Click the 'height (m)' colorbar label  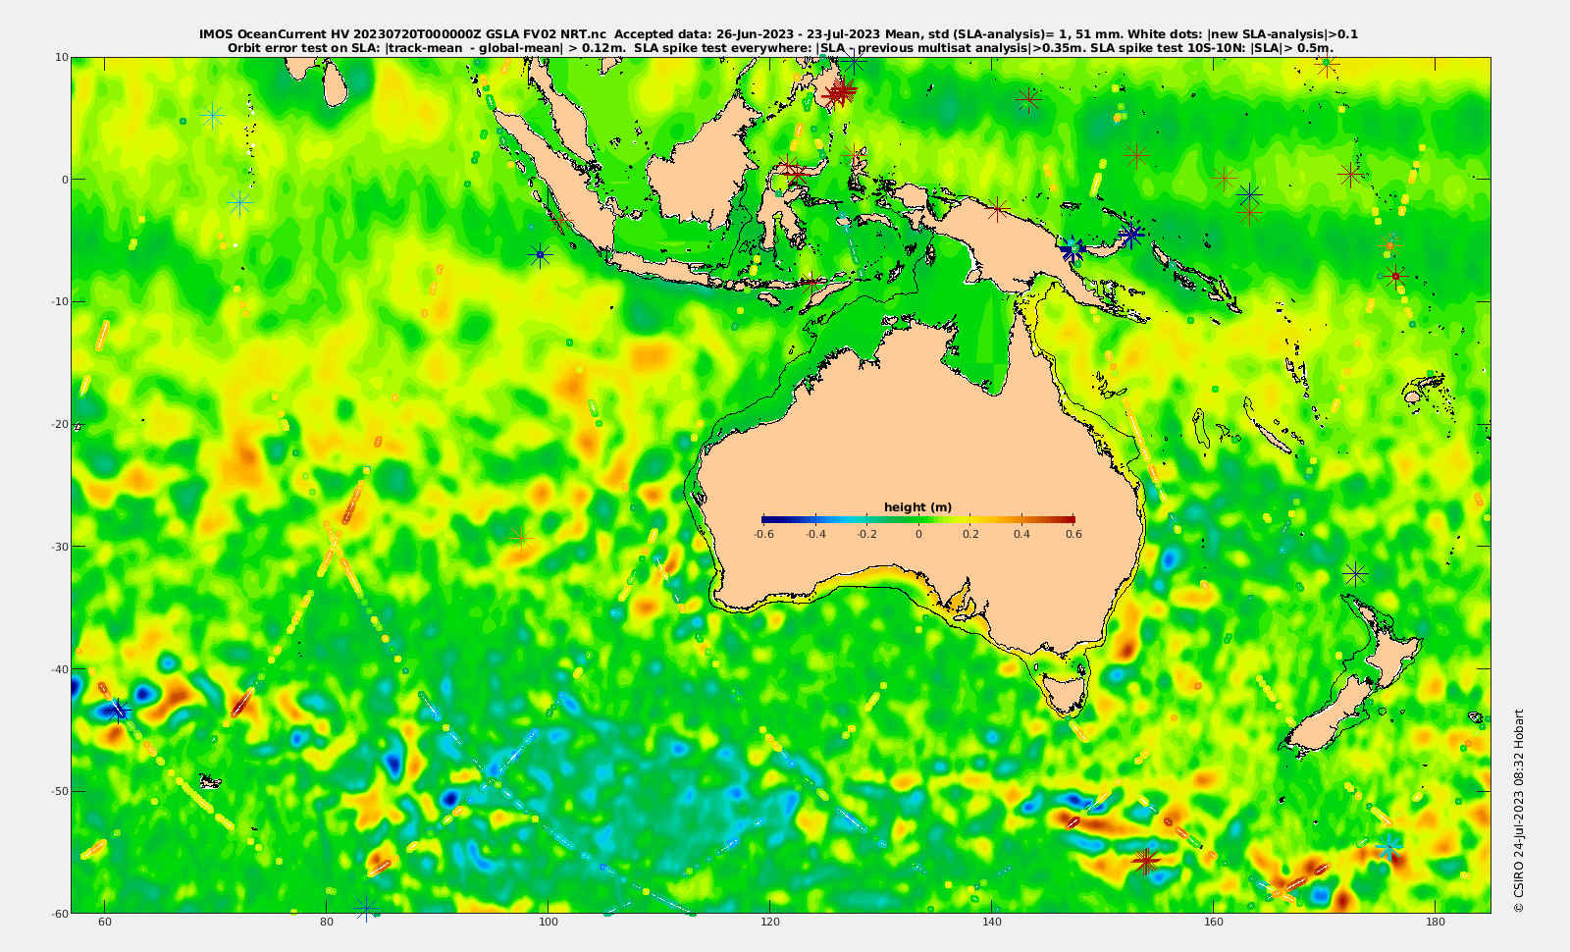click(917, 507)
